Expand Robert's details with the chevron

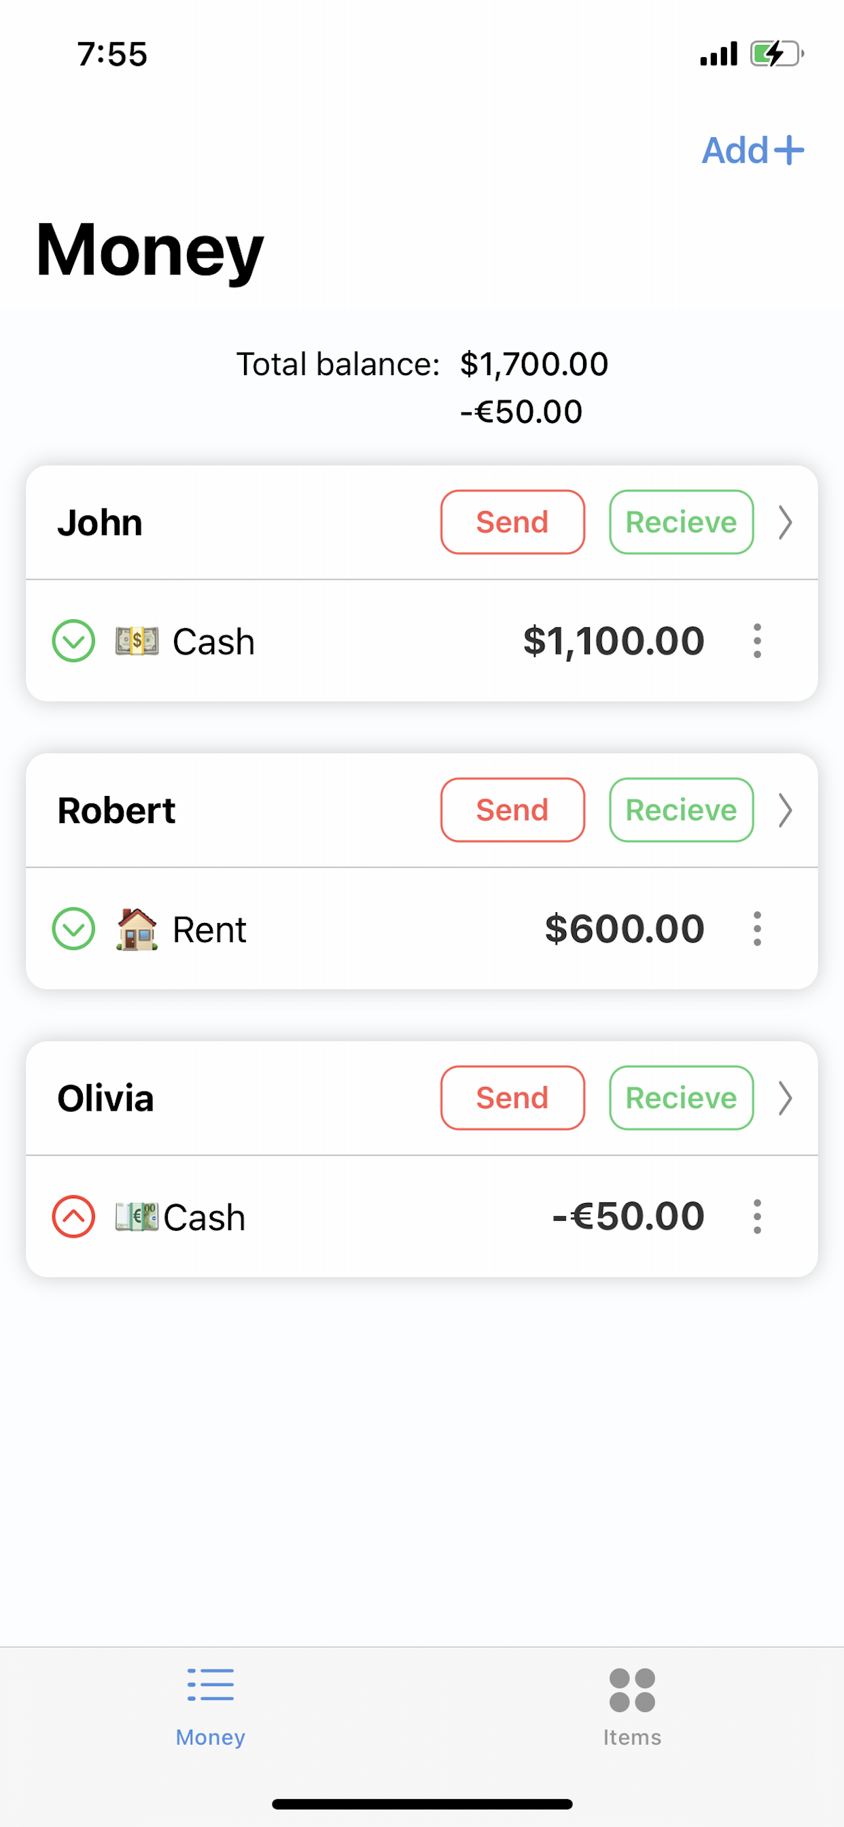coord(784,811)
